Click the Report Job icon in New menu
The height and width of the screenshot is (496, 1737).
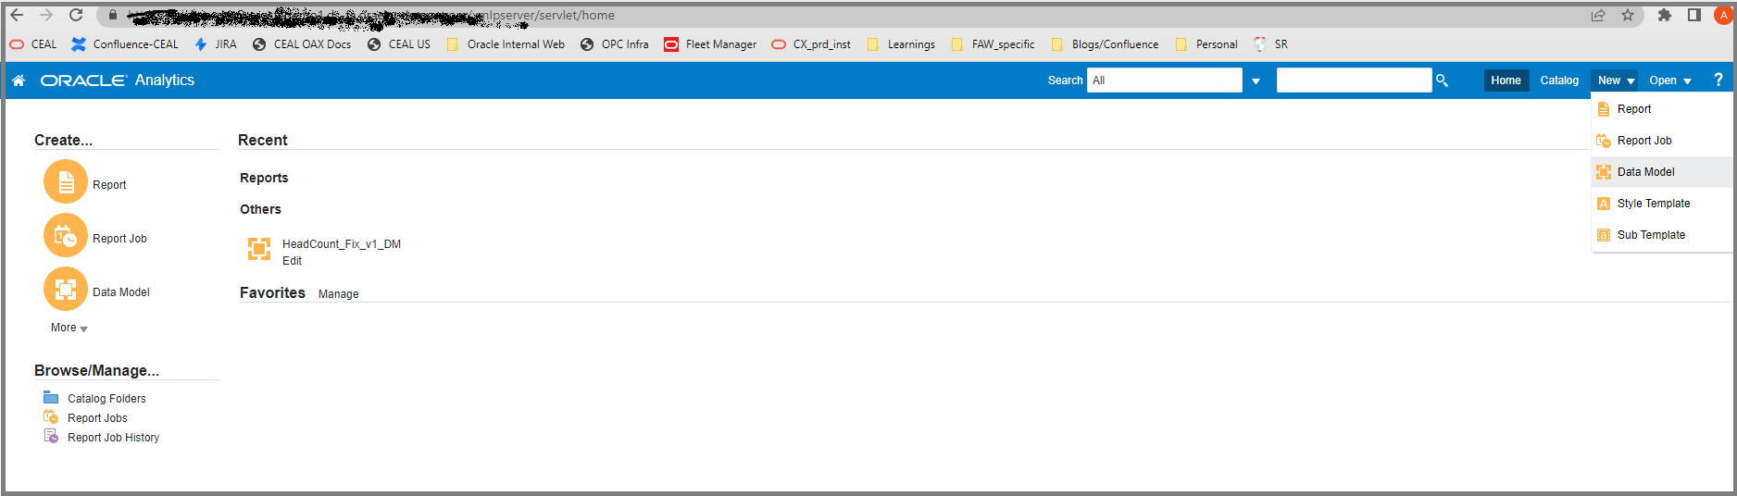(x=1604, y=141)
